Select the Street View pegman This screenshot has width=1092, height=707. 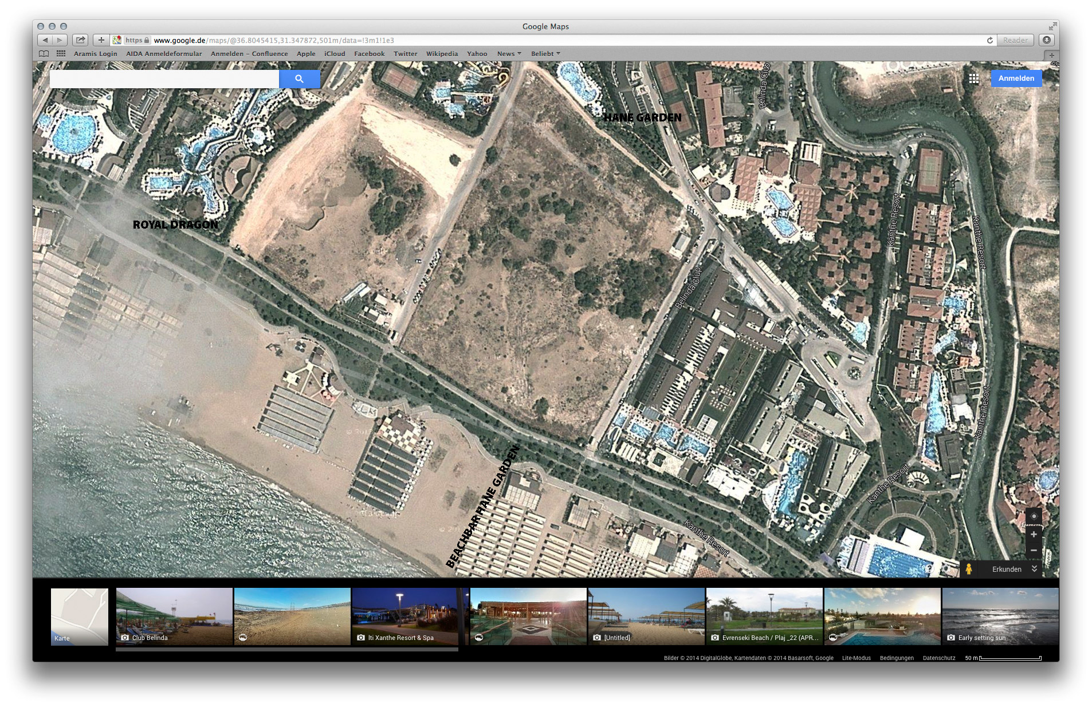968,569
